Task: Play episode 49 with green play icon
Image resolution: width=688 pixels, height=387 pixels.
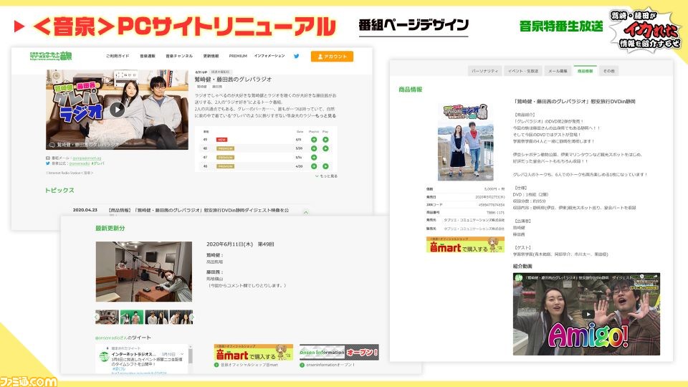Action: (x=325, y=140)
